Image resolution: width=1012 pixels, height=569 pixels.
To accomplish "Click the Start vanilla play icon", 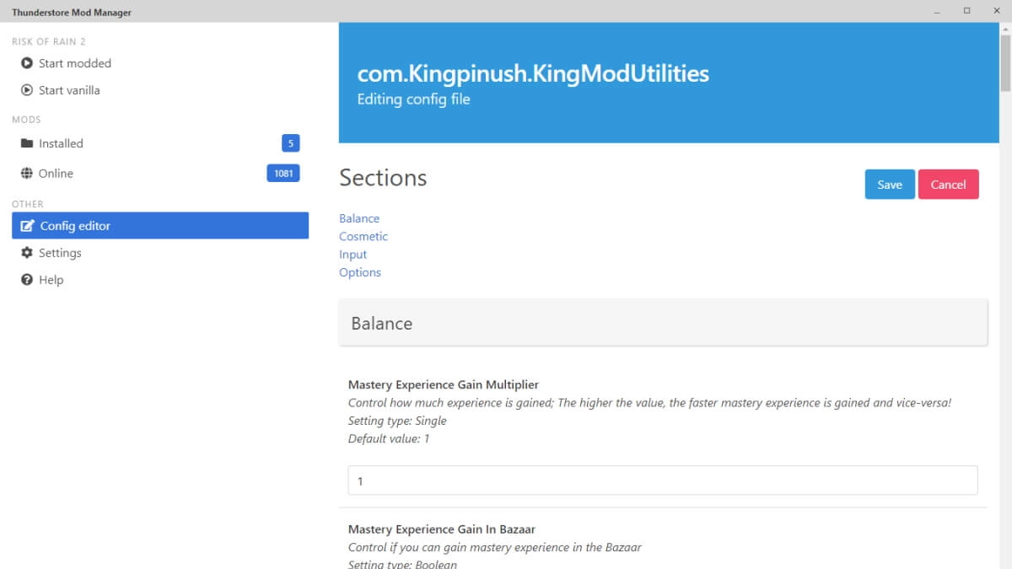I will click(27, 89).
